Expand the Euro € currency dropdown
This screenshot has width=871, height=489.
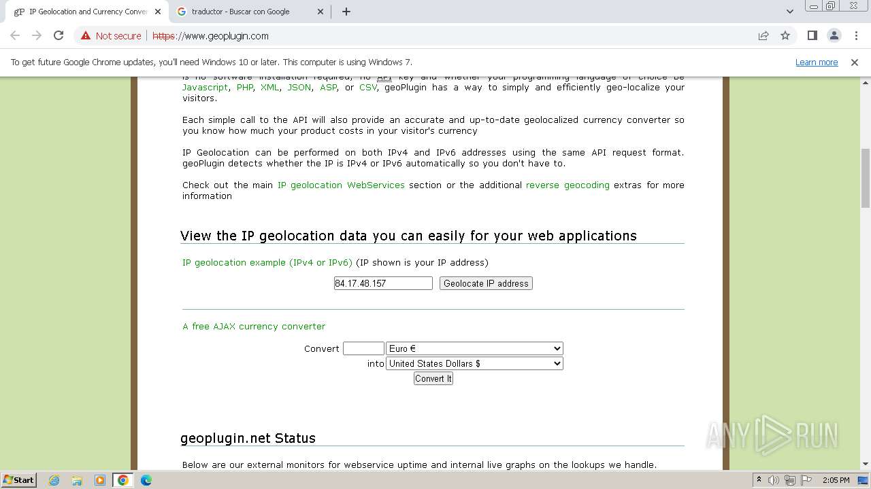(474, 348)
